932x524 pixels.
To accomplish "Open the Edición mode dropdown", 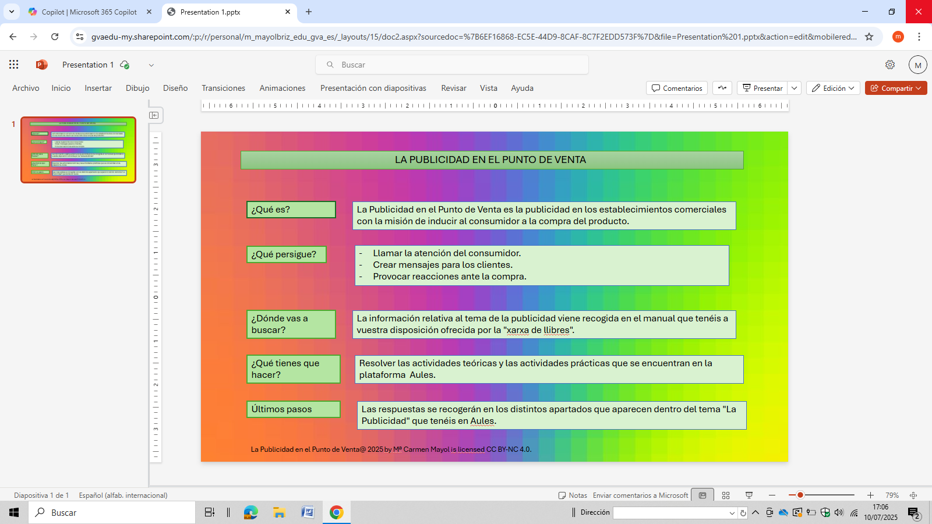I will (x=833, y=88).
